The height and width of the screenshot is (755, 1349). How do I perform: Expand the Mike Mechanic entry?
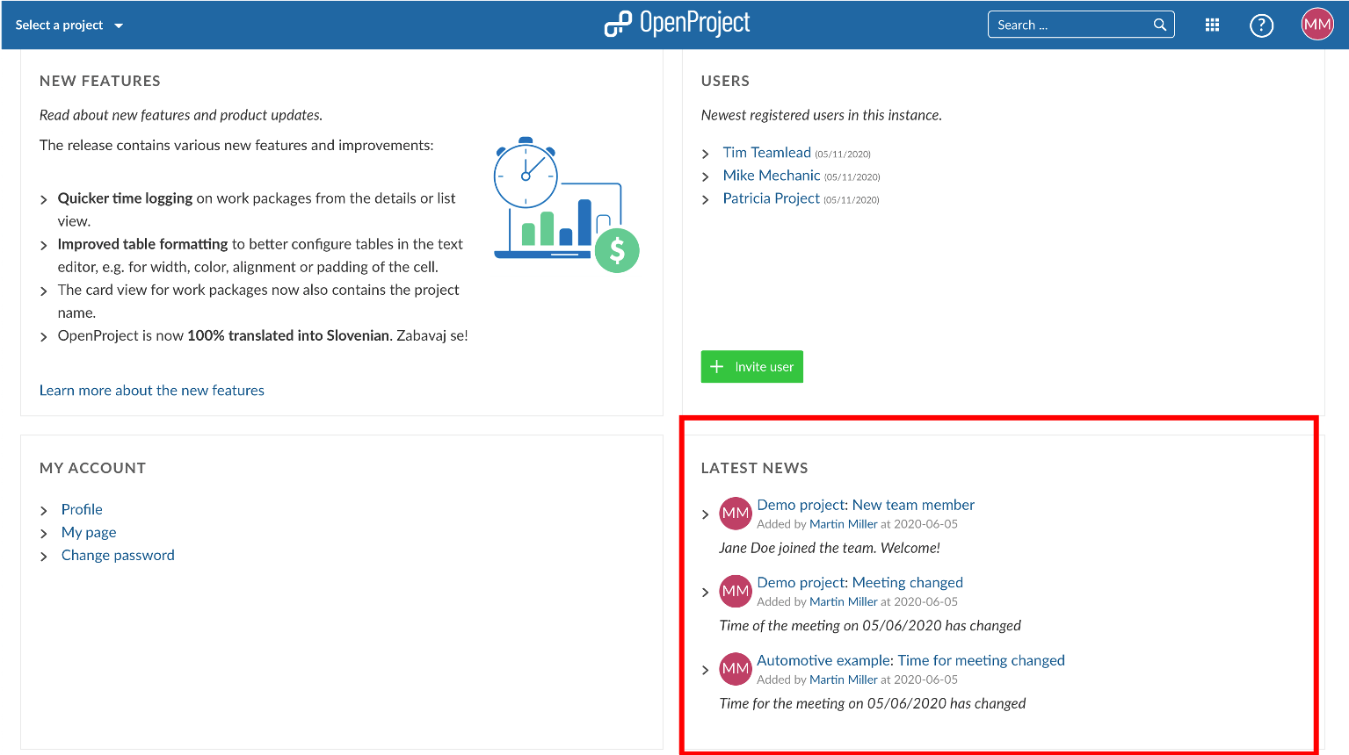(x=705, y=176)
